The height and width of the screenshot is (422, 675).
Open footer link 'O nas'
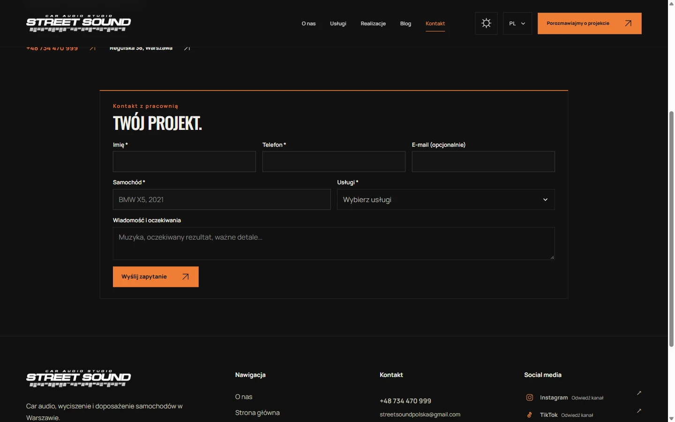coord(244,397)
